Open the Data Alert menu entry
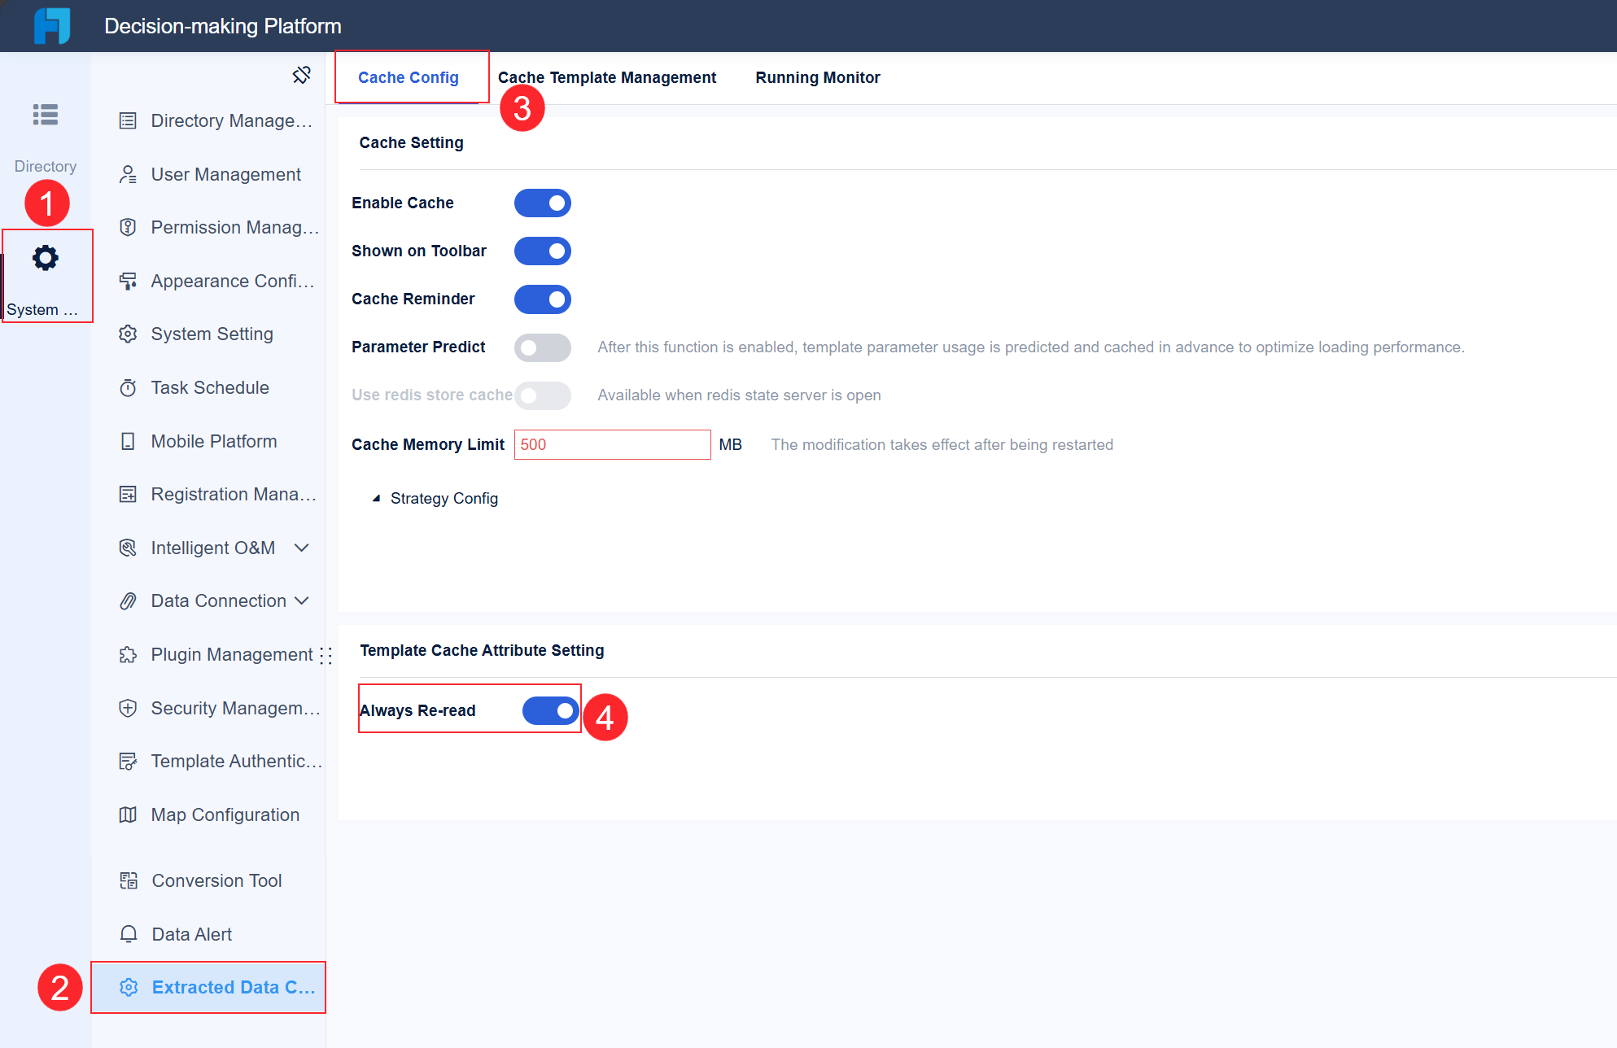 (x=208, y=934)
